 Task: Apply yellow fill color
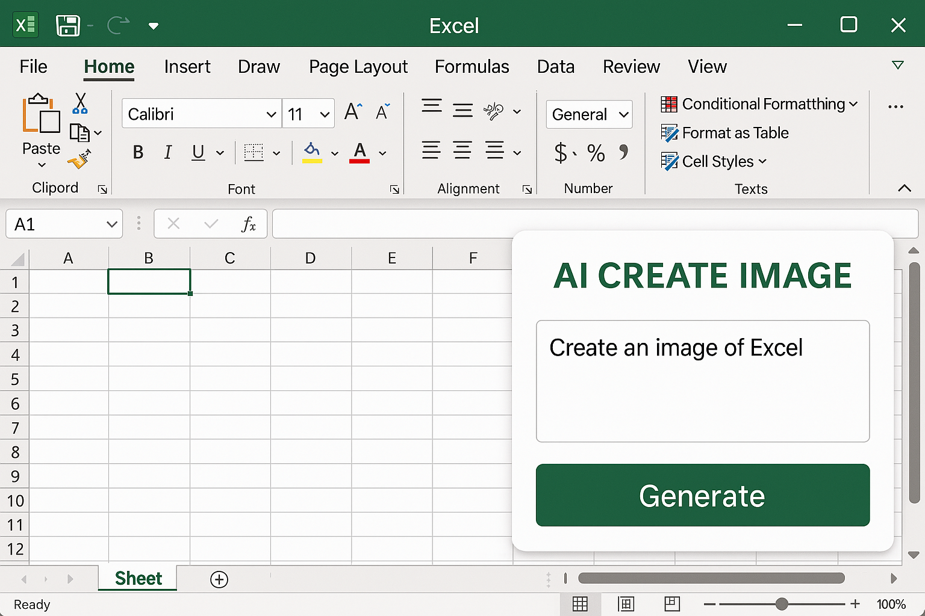[x=312, y=153]
